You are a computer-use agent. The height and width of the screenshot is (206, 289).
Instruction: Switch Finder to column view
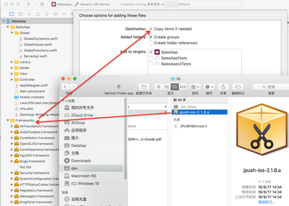pyautogui.click(x=175, y=86)
